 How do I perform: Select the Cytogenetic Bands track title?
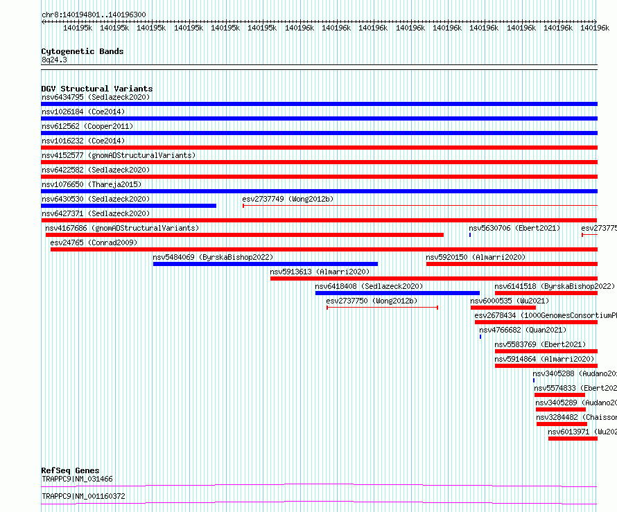click(x=82, y=51)
